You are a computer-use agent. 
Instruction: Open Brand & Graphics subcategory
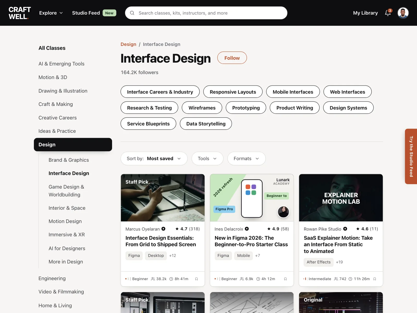click(69, 160)
